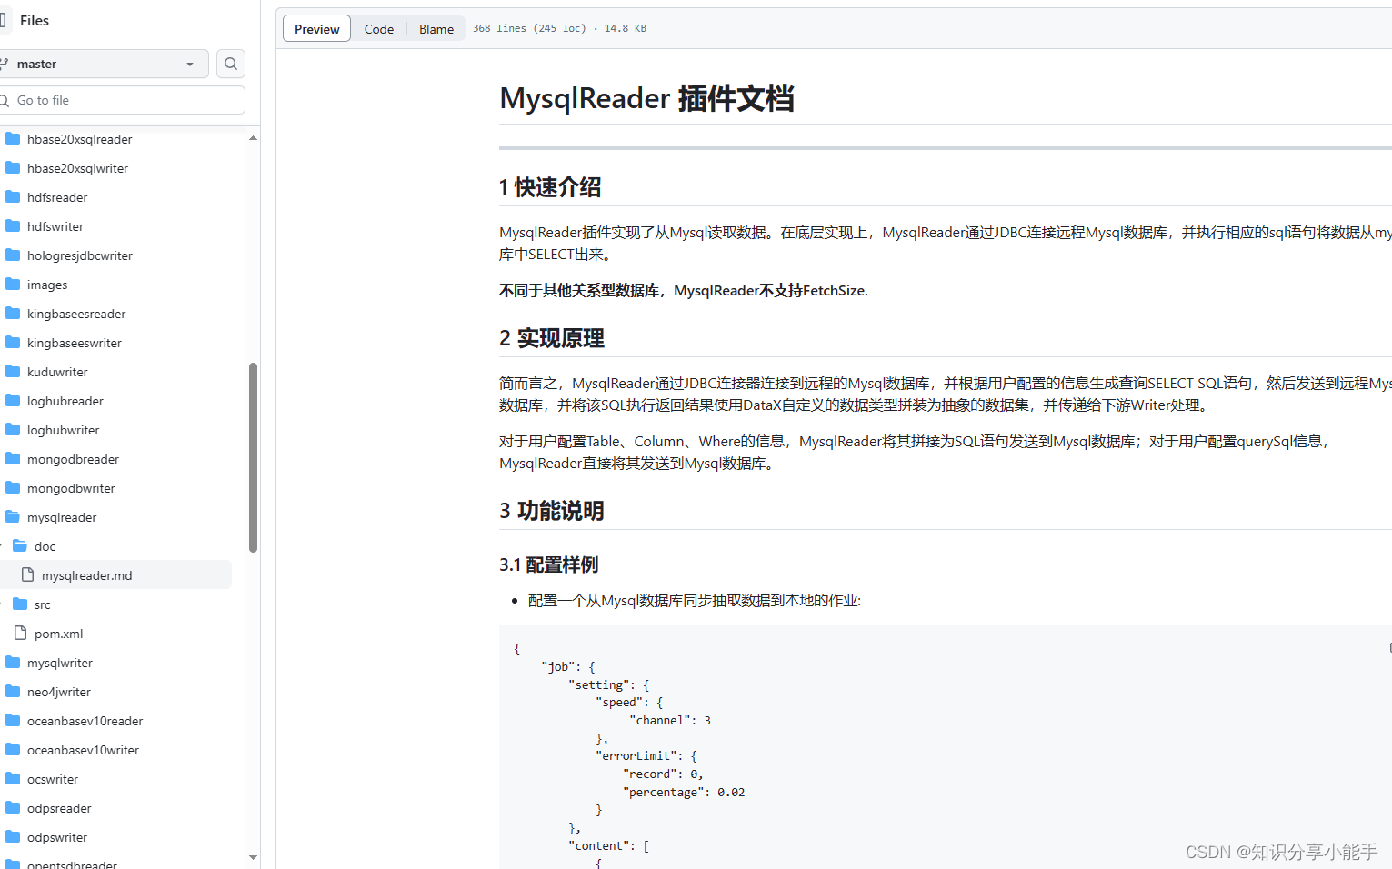Open the master branch dropdown
Image resolution: width=1392 pixels, height=869 pixels.
click(x=103, y=64)
